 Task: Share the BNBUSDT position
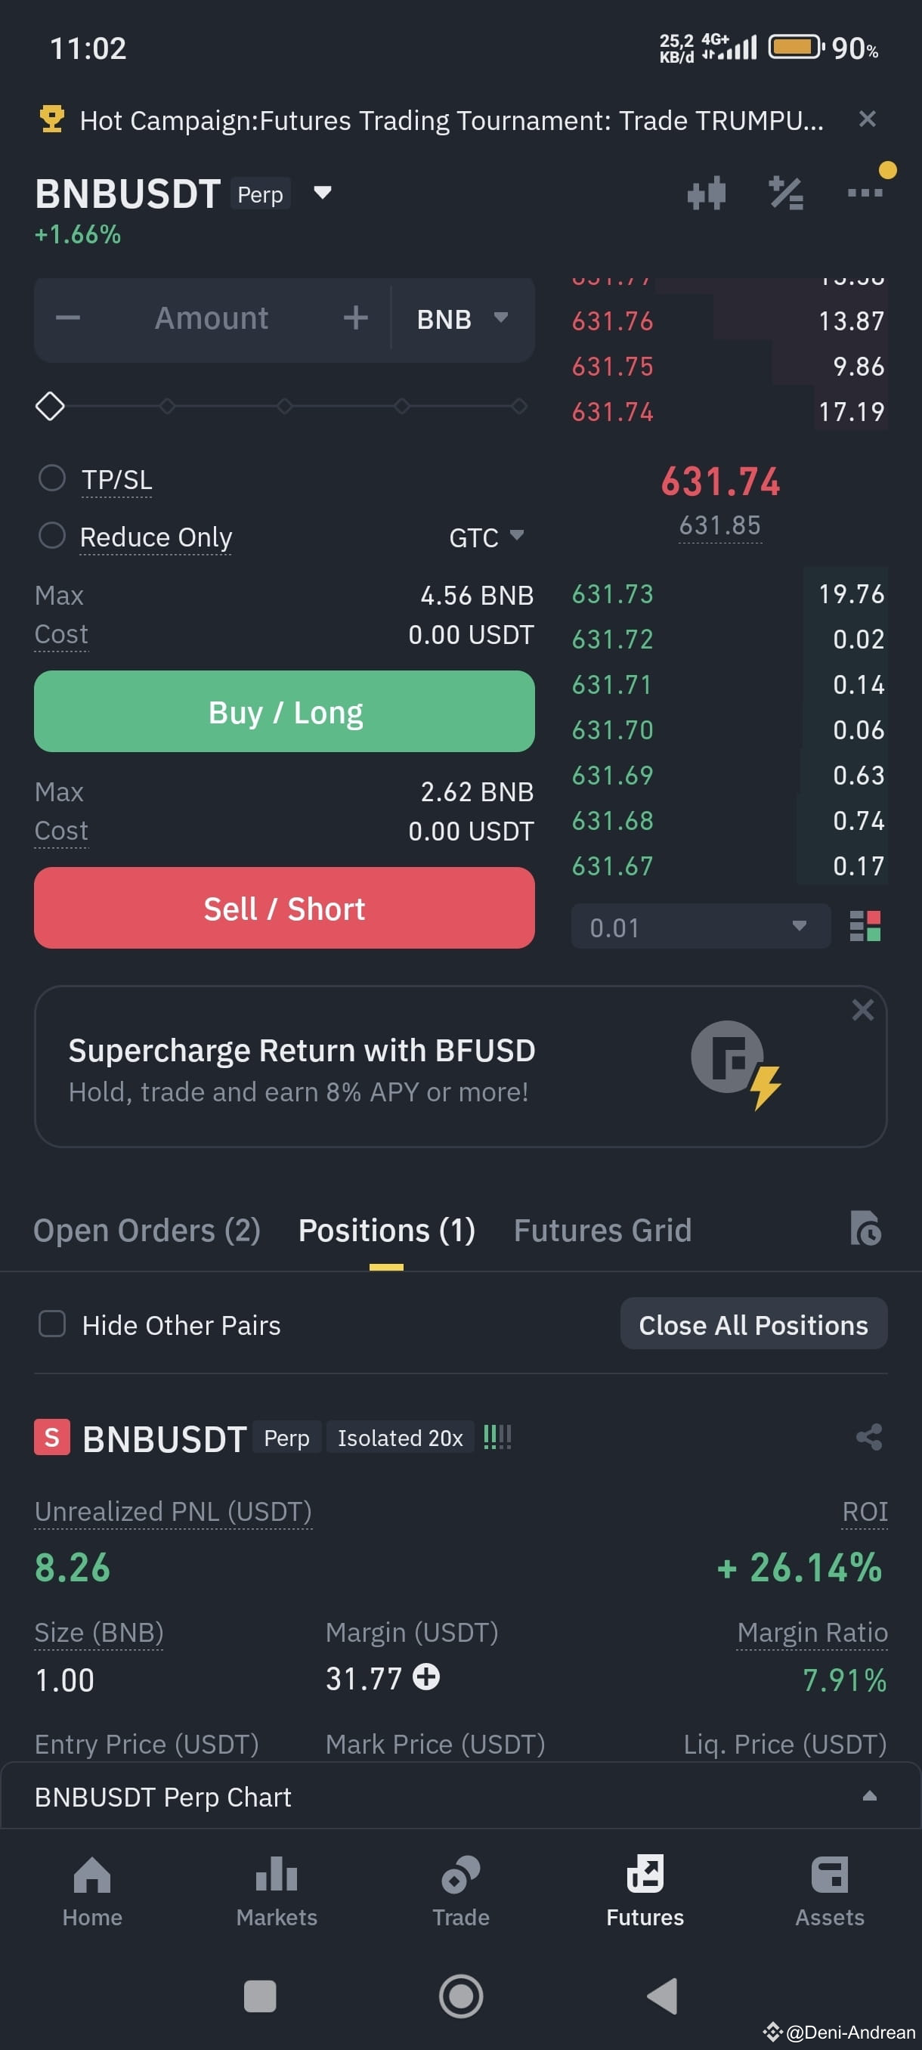[x=868, y=1437]
